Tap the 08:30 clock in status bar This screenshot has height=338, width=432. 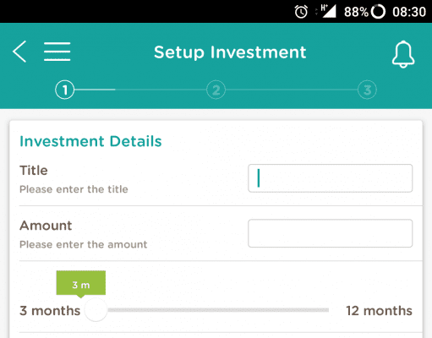point(409,12)
